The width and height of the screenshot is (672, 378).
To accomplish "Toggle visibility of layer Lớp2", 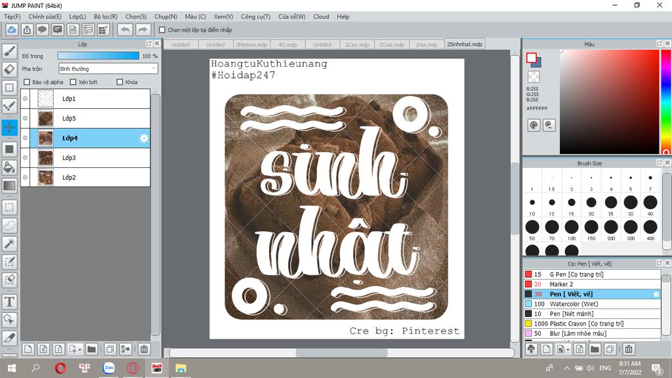I will click(x=26, y=177).
